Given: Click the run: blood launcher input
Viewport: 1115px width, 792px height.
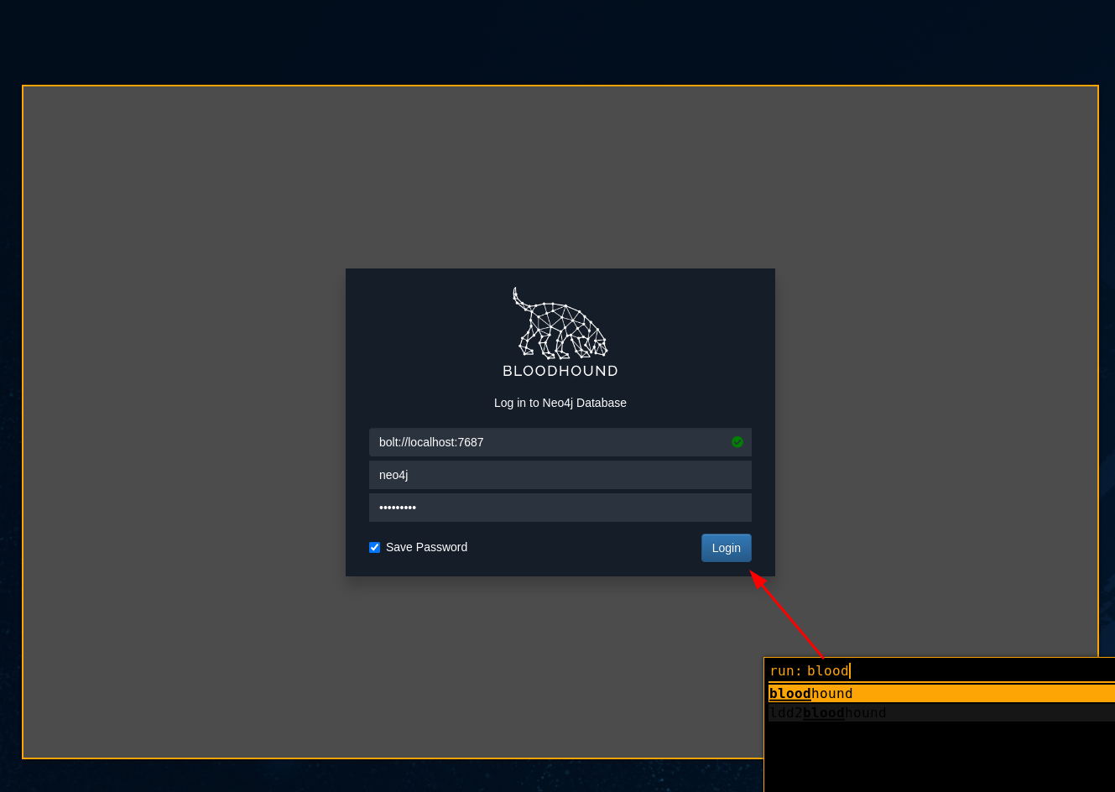Looking at the screenshot, I should click(x=941, y=670).
